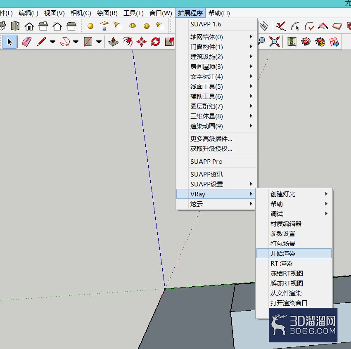Click the red-bordered face plane icon
351x349 pixels.
coord(337,26)
